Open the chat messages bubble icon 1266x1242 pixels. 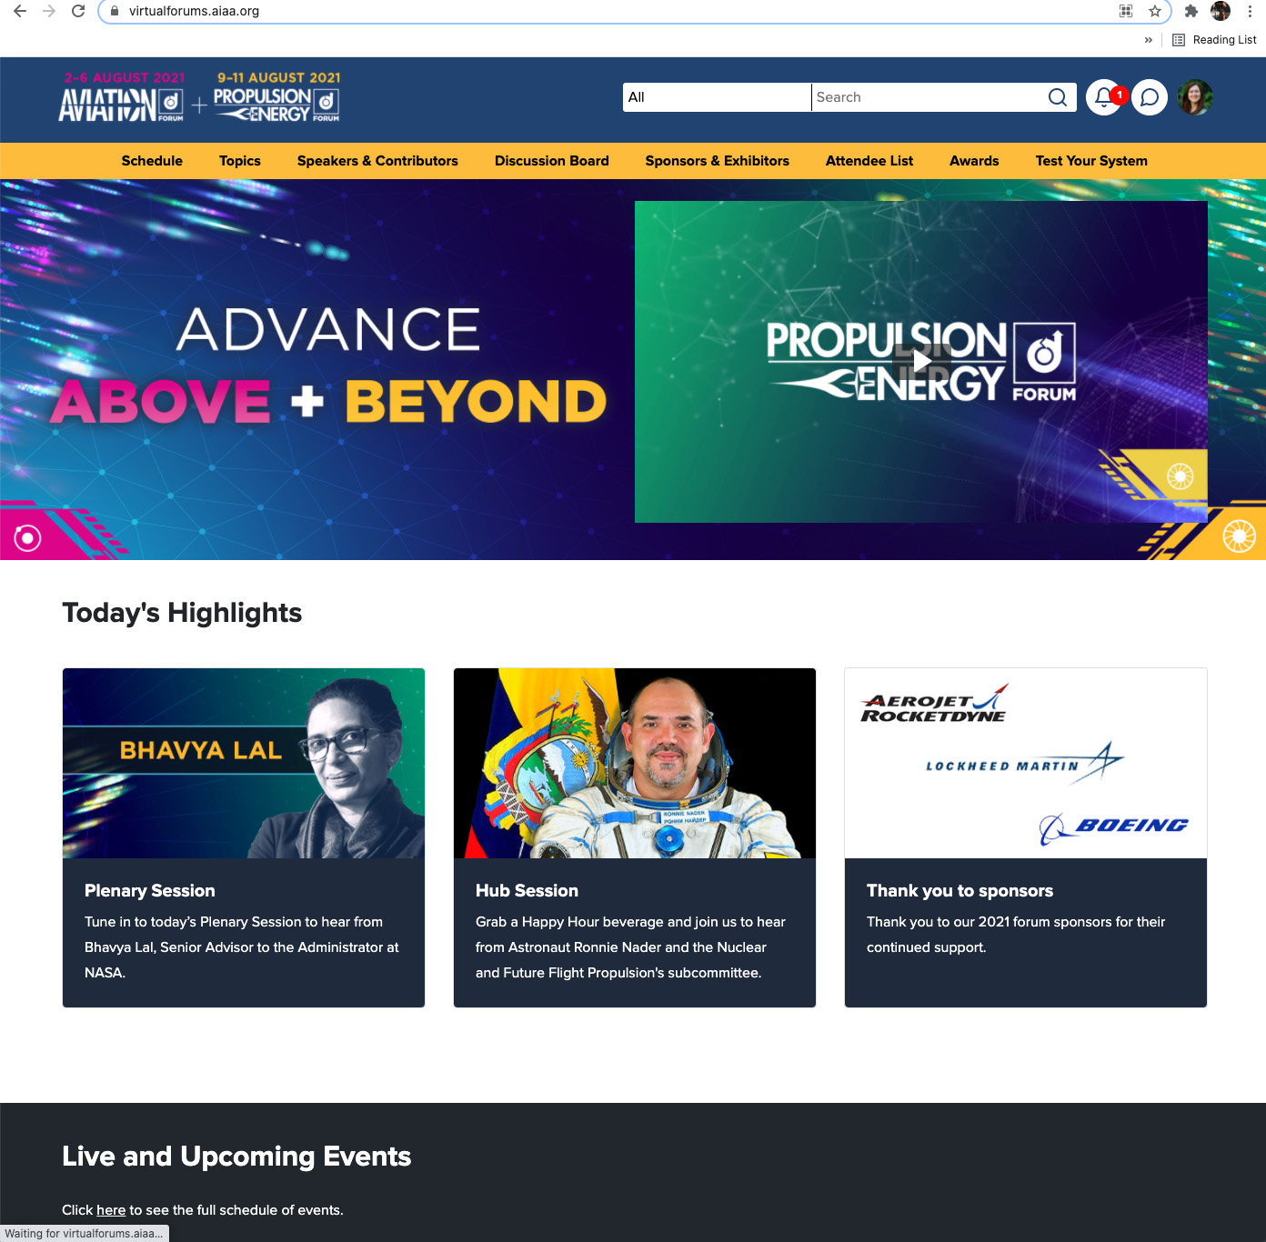click(x=1150, y=97)
